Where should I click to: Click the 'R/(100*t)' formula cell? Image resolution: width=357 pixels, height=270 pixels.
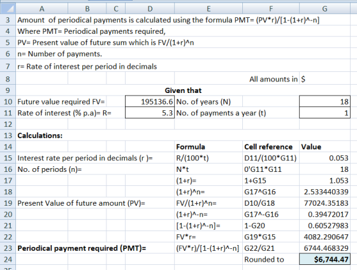point(208,158)
